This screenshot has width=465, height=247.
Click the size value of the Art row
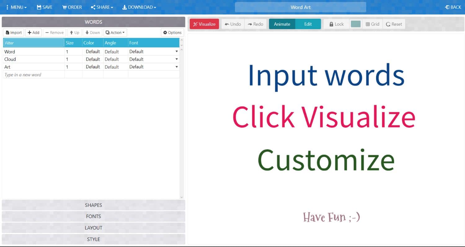coord(73,67)
